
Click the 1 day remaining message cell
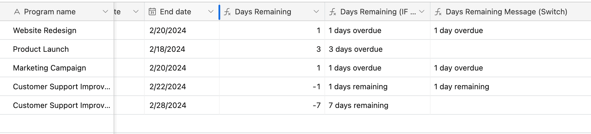pyautogui.click(x=510, y=87)
